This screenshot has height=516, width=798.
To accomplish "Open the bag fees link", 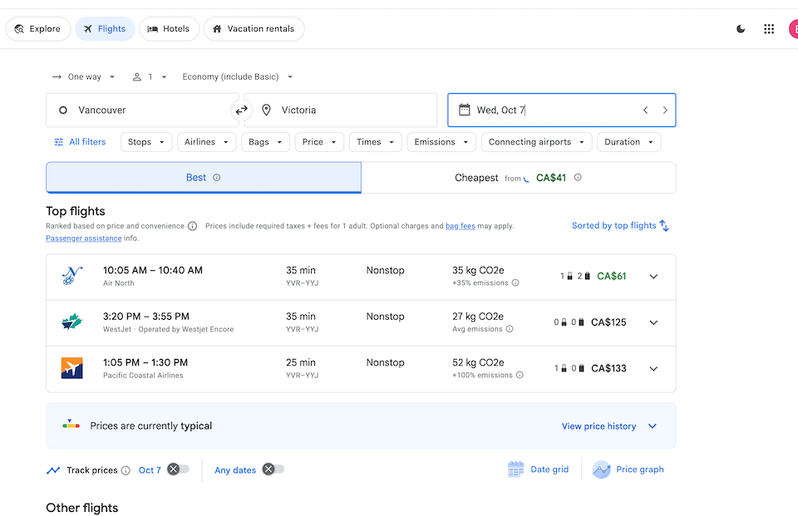I will (x=460, y=226).
